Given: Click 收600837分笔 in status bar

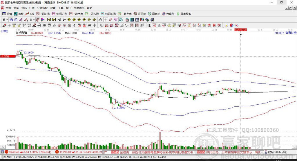Looking at the screenshot, I should click(277, 152).
